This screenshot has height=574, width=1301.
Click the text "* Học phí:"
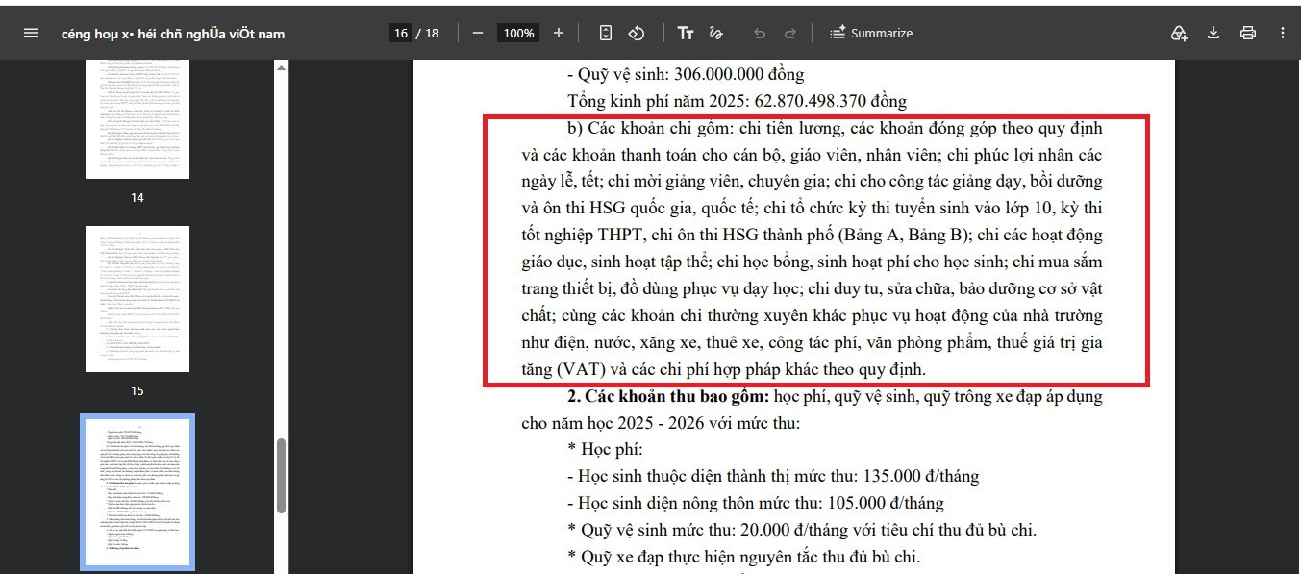[x=605, y=449]
